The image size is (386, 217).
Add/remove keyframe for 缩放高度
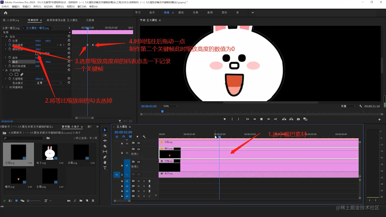point(61,45)
